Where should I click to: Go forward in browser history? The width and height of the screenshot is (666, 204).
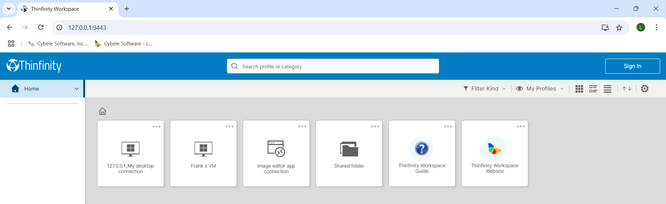click(25, 27)
